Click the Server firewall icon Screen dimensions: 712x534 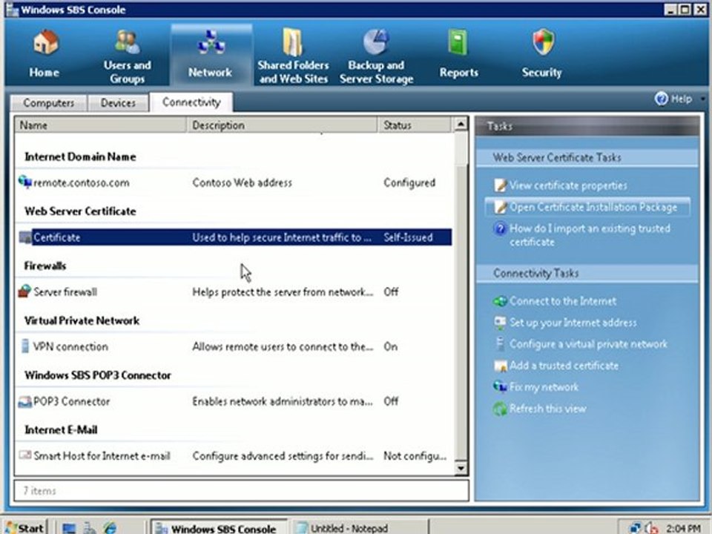pos(25,291)
